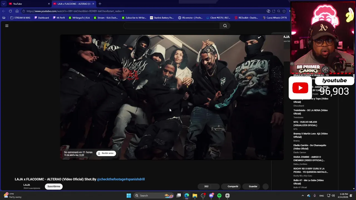
Task: Select the LAJA x FLACOOMC - ALTERAO tab
Action: point(74,4)
